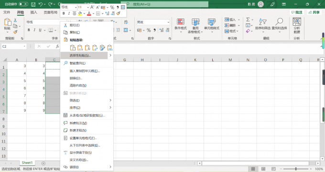Image resolution: width=325 pixels, height=172 pixels.
Task: Toggle Italic in the mini toolbar
Action: coord(69,13)
